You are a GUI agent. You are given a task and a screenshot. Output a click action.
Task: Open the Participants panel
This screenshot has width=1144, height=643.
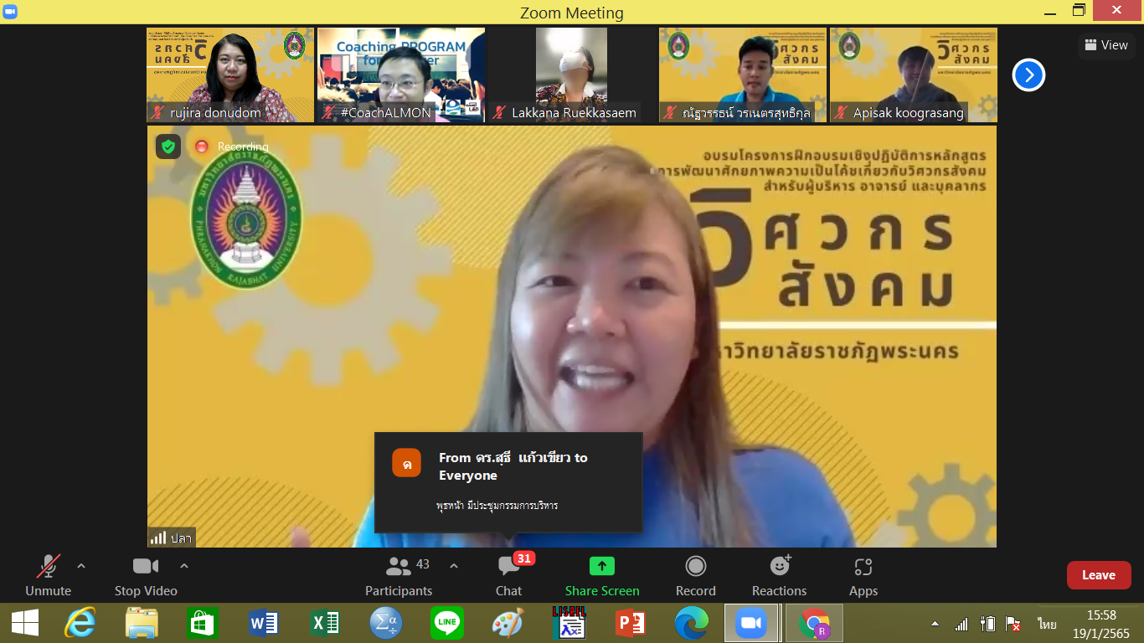point(399,575)
